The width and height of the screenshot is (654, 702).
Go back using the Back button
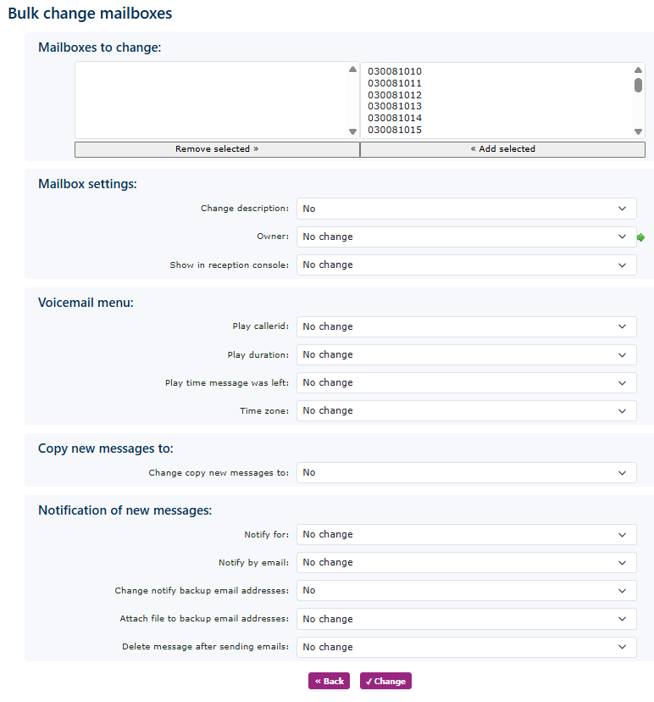[329, 681]
